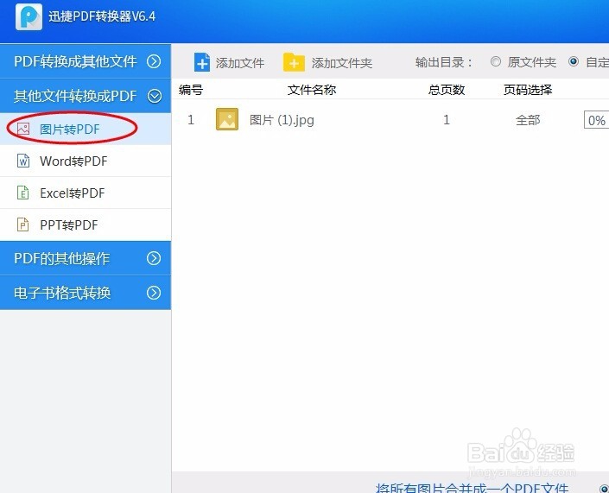The height and width of the screenshot is (493, 609).
Task: Click the file name 图片 (1).jpg
Action: (x=282, y=120)
